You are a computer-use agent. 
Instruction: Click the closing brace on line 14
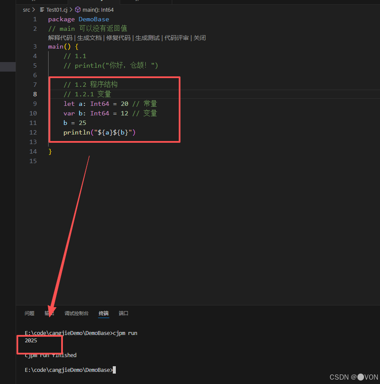coord(50,151)
